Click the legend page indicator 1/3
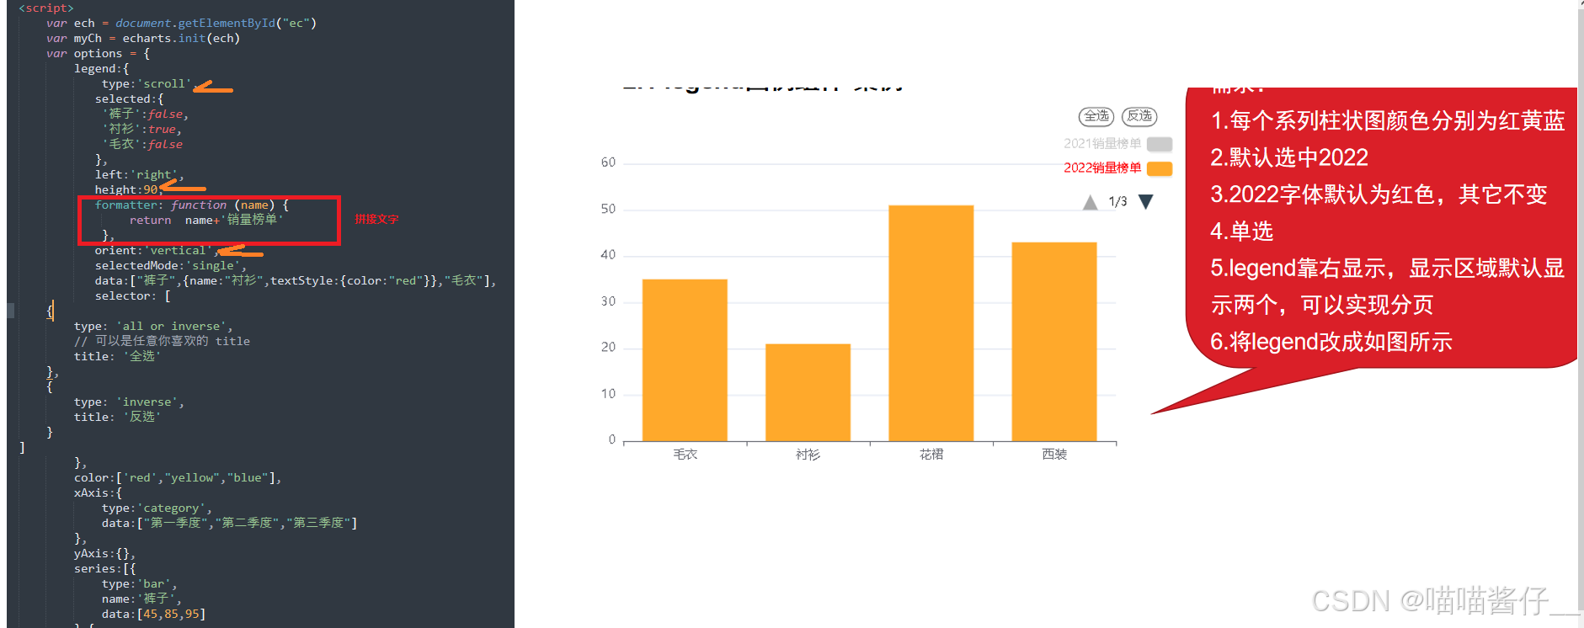 click(x=1117, y=202)
